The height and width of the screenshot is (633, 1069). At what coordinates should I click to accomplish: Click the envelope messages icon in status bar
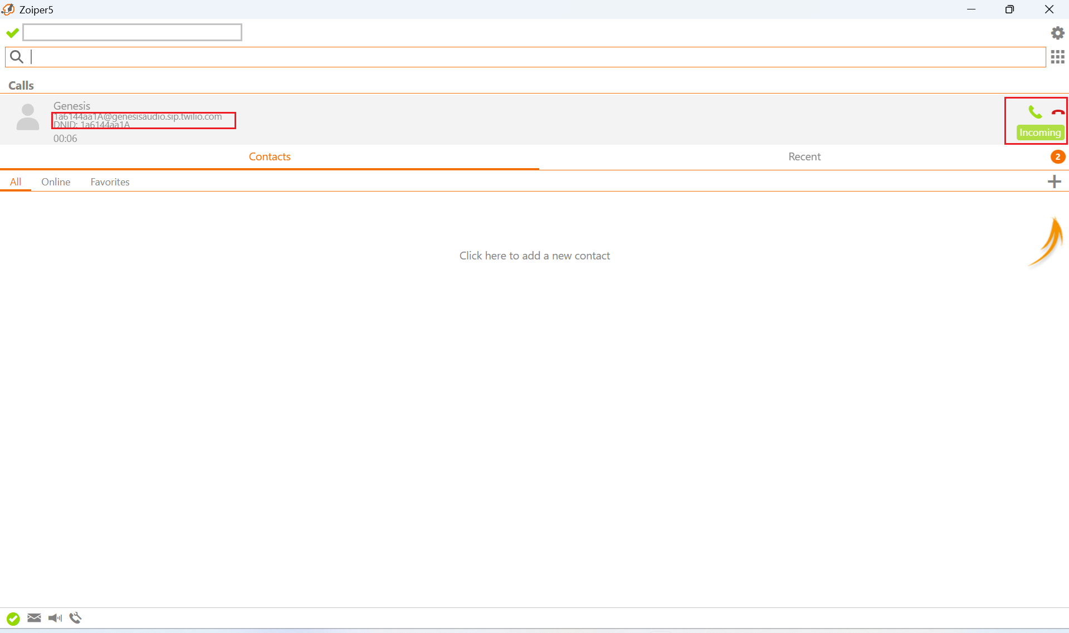(34, 618)
